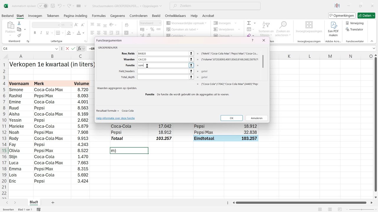Collapse the Waarden range selector

[191, 59]
